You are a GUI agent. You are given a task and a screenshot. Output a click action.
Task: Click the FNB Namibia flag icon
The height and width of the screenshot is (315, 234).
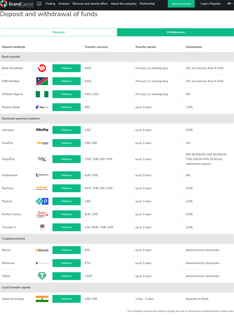(x=42, y=81)
